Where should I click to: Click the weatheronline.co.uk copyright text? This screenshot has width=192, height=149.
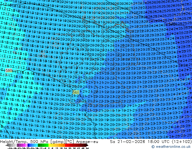point(171,147)
